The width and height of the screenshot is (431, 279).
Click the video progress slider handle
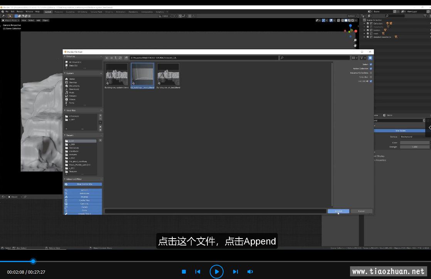click(x=33, y=261)
